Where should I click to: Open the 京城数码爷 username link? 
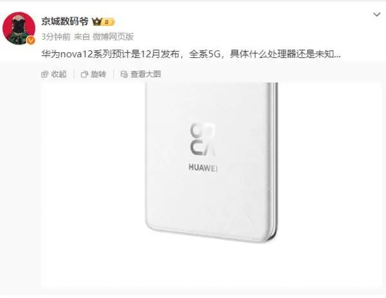[65, 21]
